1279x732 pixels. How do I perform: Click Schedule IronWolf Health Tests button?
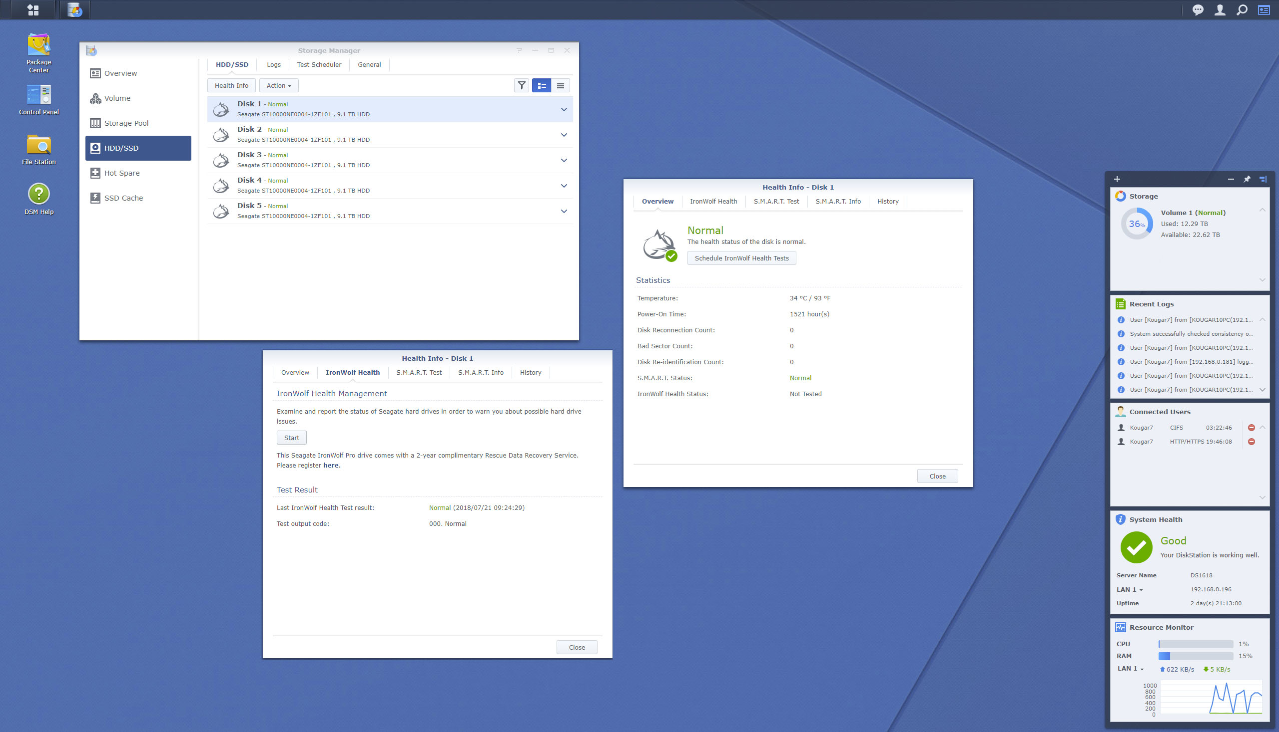point(741,258)
